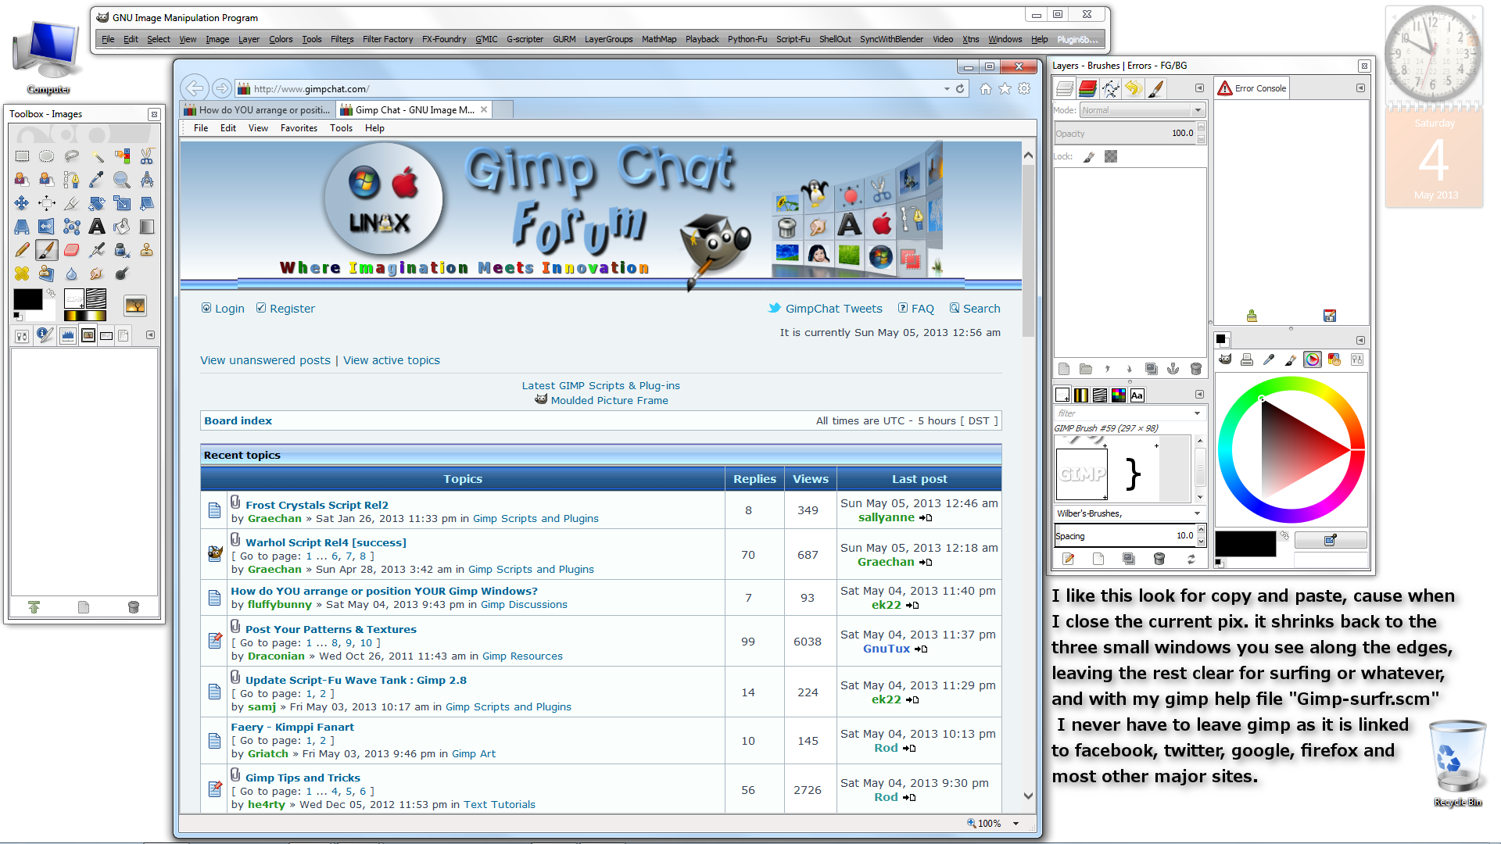Select the Paintbrush tool
This screenshot has width=1501, height=844.
pos(47,250)
